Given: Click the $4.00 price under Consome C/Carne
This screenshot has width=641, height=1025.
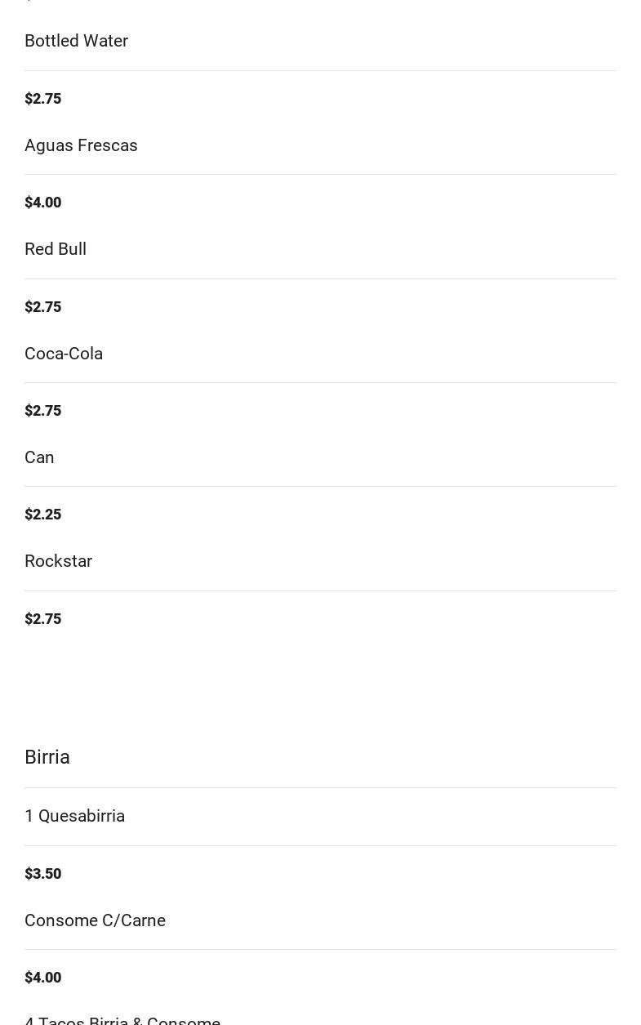Looking at the screenshot, I should click(x=43, y=978).
